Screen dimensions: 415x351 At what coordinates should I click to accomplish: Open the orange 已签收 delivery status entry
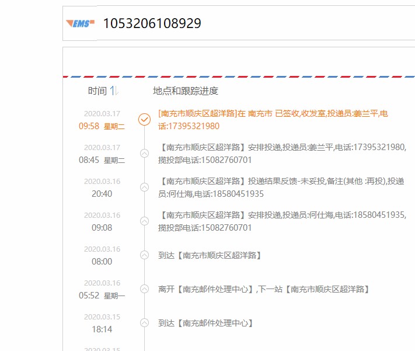(273, 119)
